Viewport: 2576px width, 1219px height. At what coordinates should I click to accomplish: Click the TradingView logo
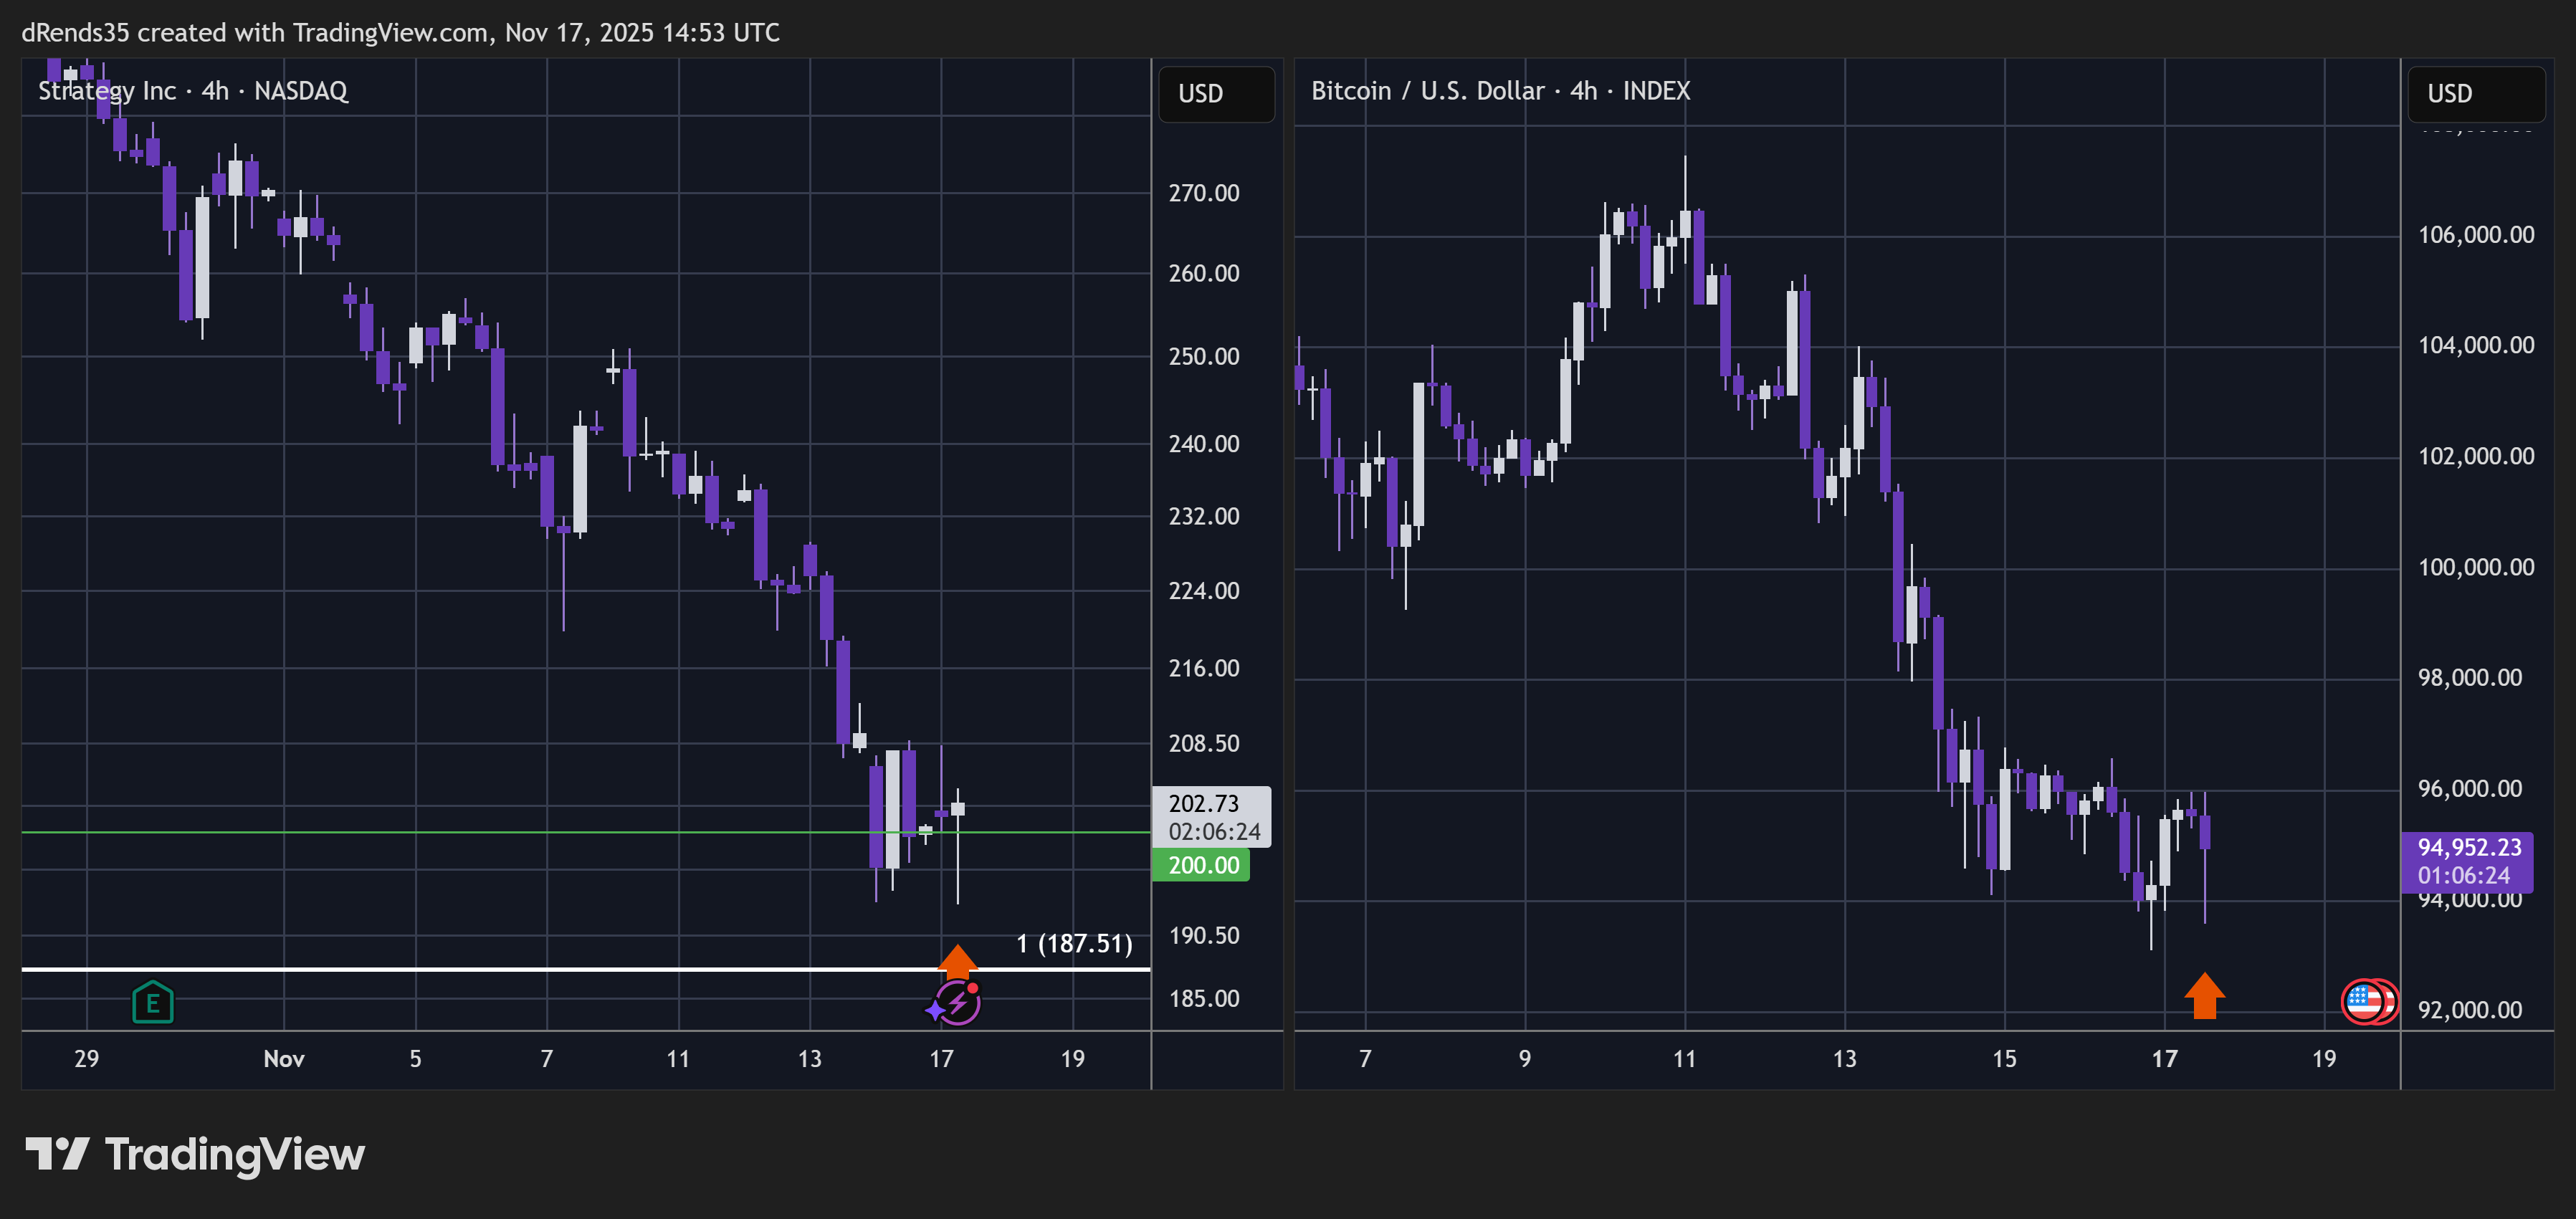pyautogui.click(x=195, y=1154)
